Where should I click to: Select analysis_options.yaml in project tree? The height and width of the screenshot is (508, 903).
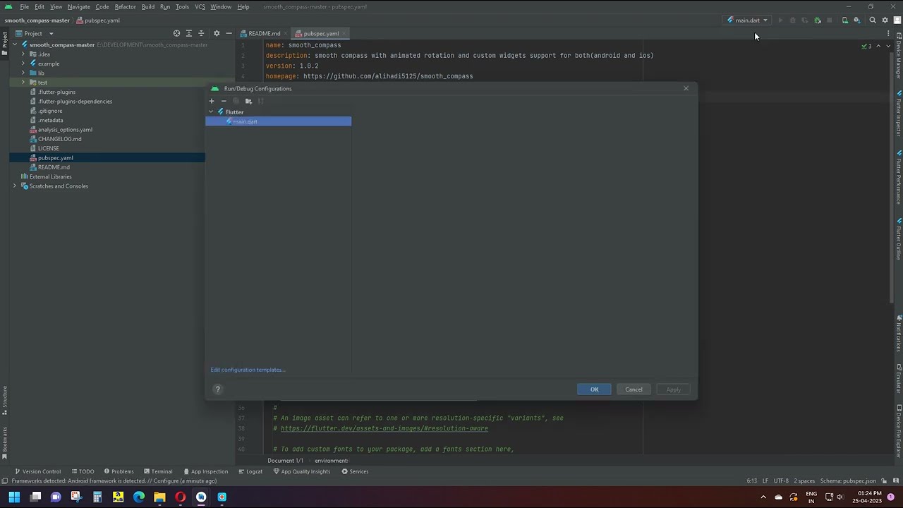[x=65, y=130]
